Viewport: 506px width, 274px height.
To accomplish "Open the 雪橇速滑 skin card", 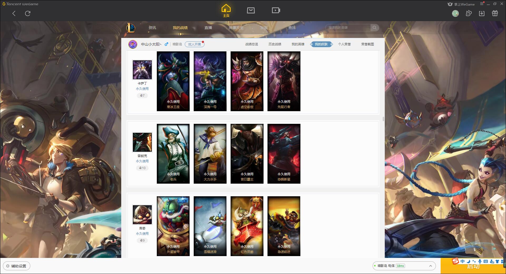I will click(210, 226).
